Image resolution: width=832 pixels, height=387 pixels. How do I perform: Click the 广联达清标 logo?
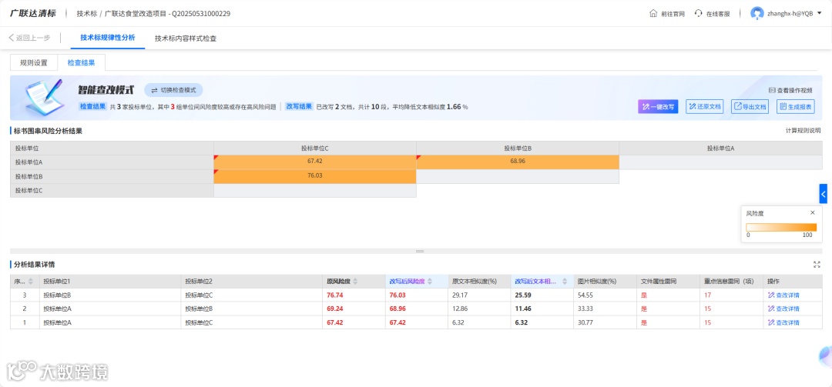pyautogui.click(x=33, y=13)
